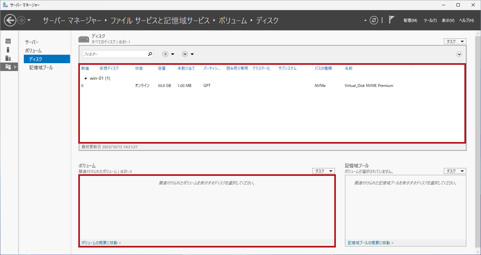Select the All Servers sidebar icon

click(x=8, y=58)
